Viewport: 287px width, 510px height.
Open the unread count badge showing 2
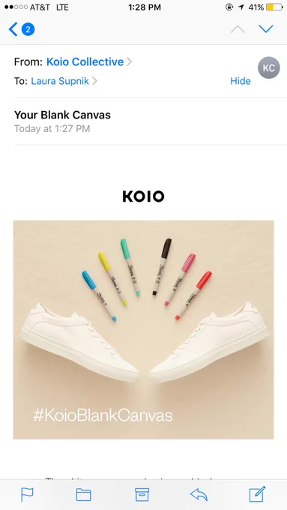[28, 29]
